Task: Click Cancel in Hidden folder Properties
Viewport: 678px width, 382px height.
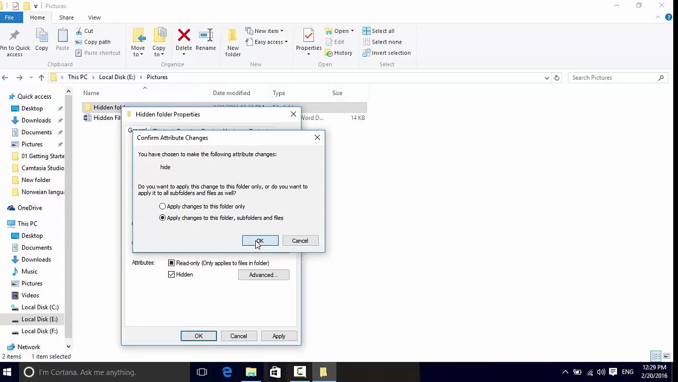Action: pos(239,336)
